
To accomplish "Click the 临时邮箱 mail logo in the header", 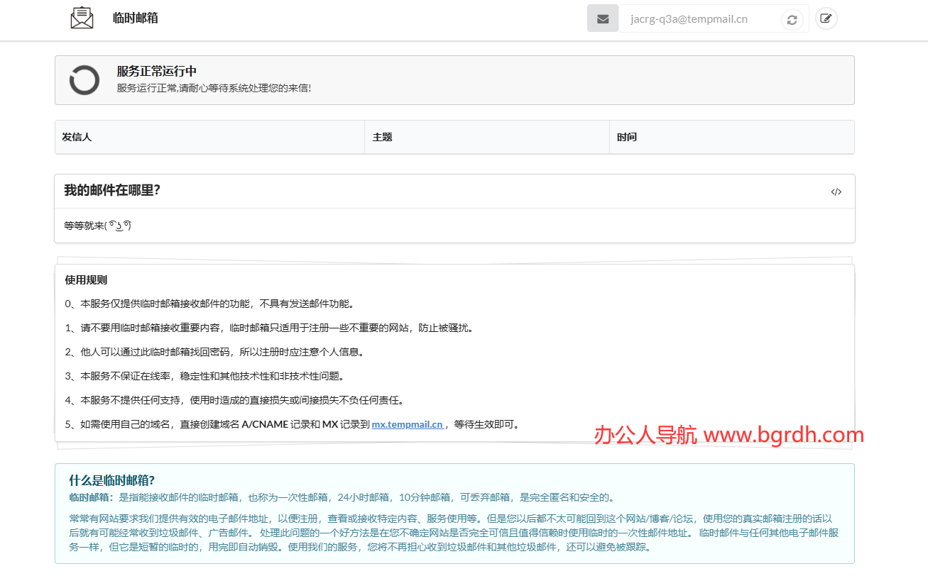I will [81, 17].
